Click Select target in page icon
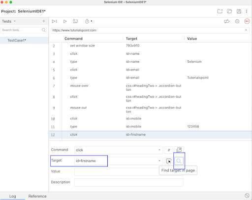Viewport: 252px width, 200px height. click(169, 161)
